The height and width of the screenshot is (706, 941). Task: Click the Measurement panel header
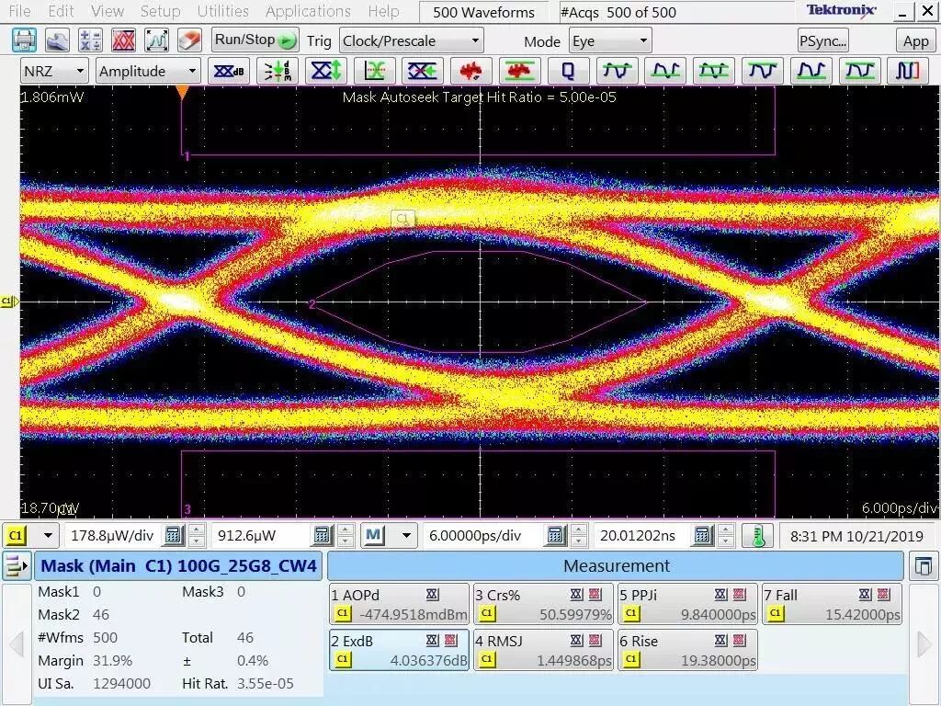tap(616, 566)
